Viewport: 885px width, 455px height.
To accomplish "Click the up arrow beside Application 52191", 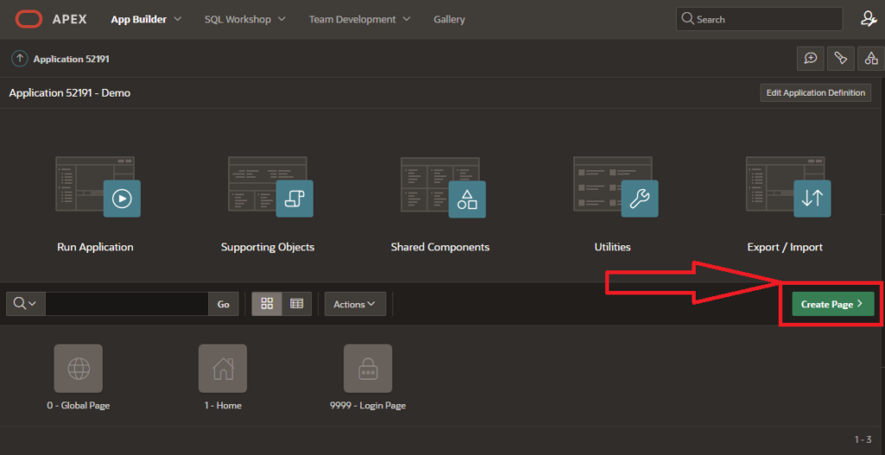I will coord(19,59).
